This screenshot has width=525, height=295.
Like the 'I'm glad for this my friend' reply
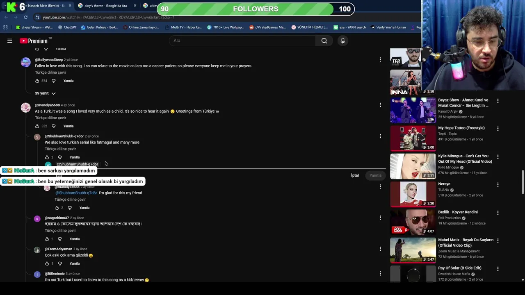coord(57,208)
